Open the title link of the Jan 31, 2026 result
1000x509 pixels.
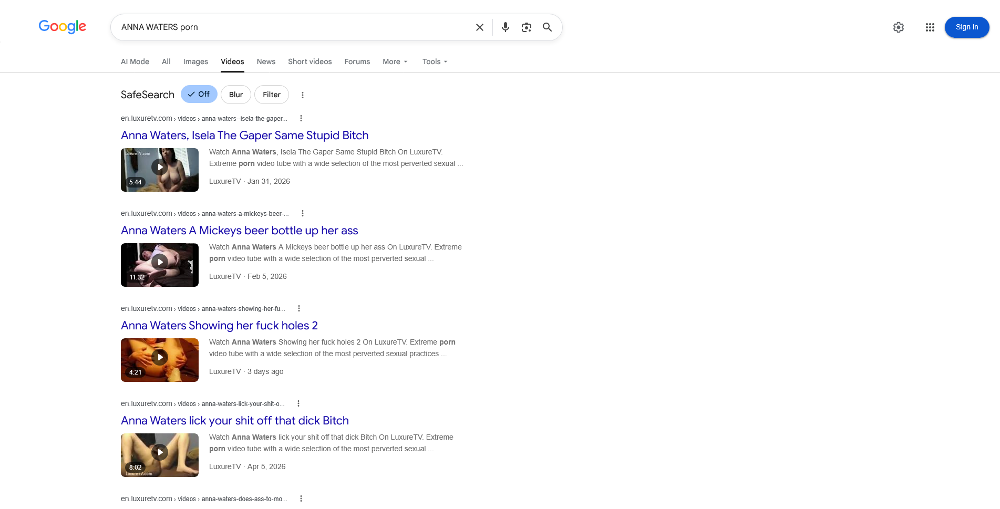tap(245, 136)
